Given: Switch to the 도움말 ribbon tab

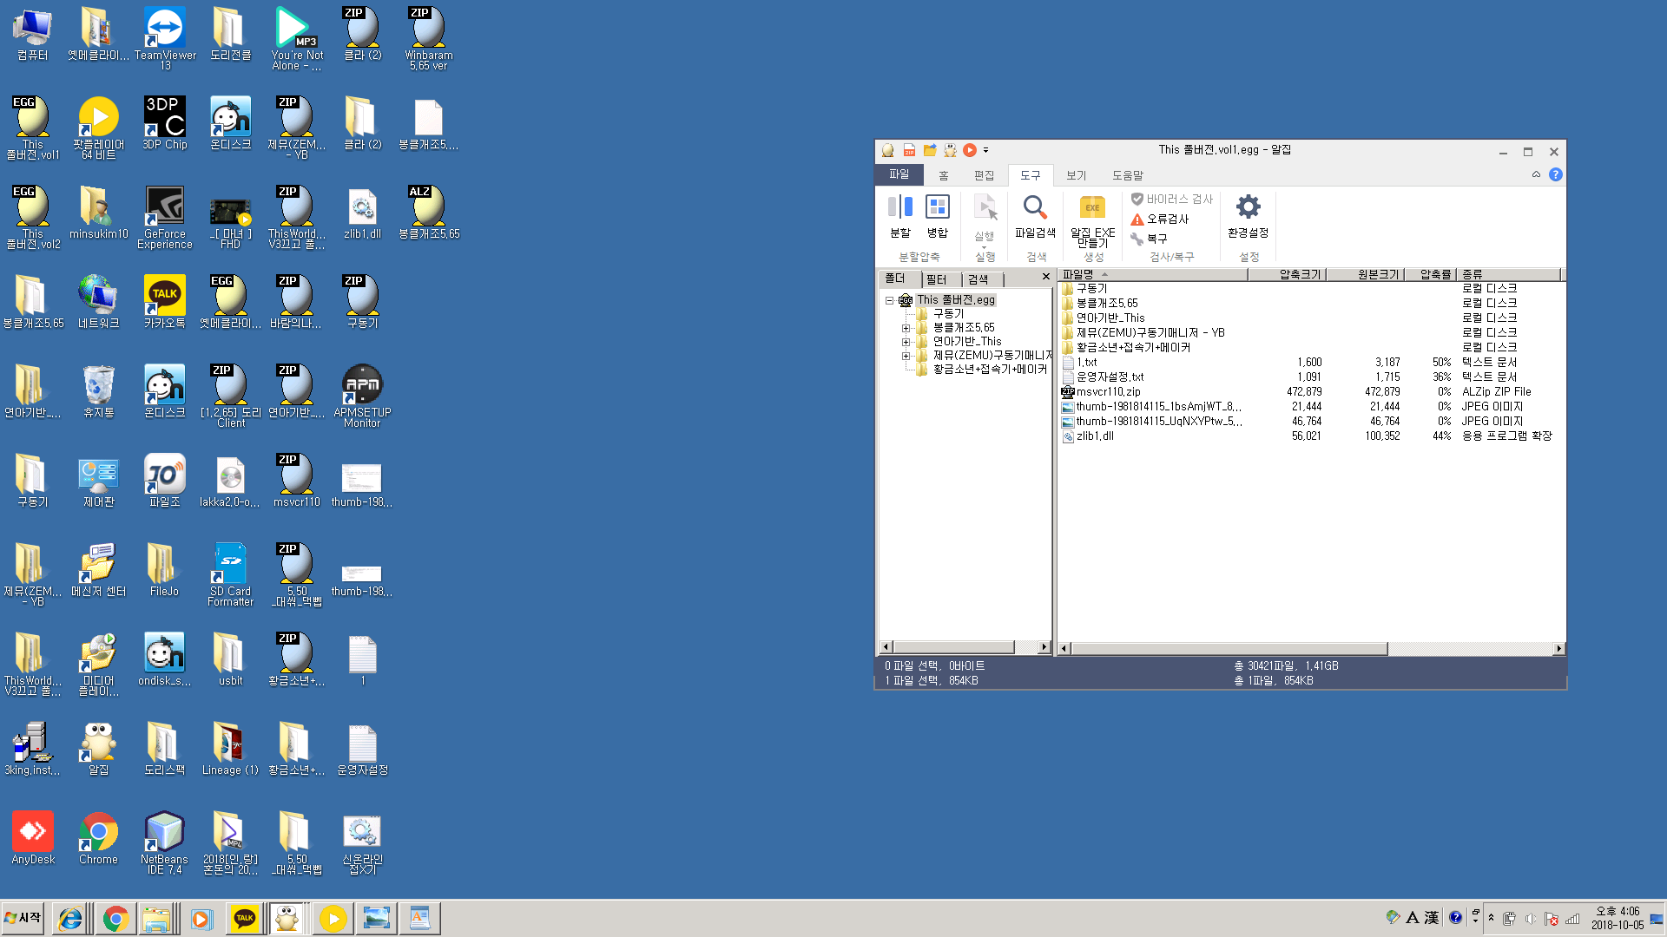Looking at the screenshot, I should click(x=1128, y=175).
